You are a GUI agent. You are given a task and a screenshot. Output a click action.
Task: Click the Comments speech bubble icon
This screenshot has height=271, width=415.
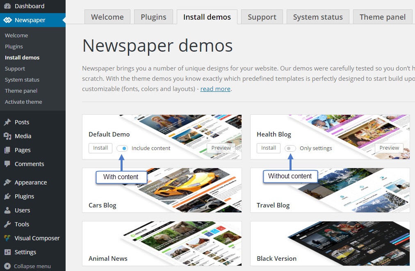(7, 164)
